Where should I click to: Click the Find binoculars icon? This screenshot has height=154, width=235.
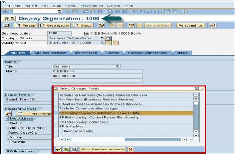click(117, 11)
